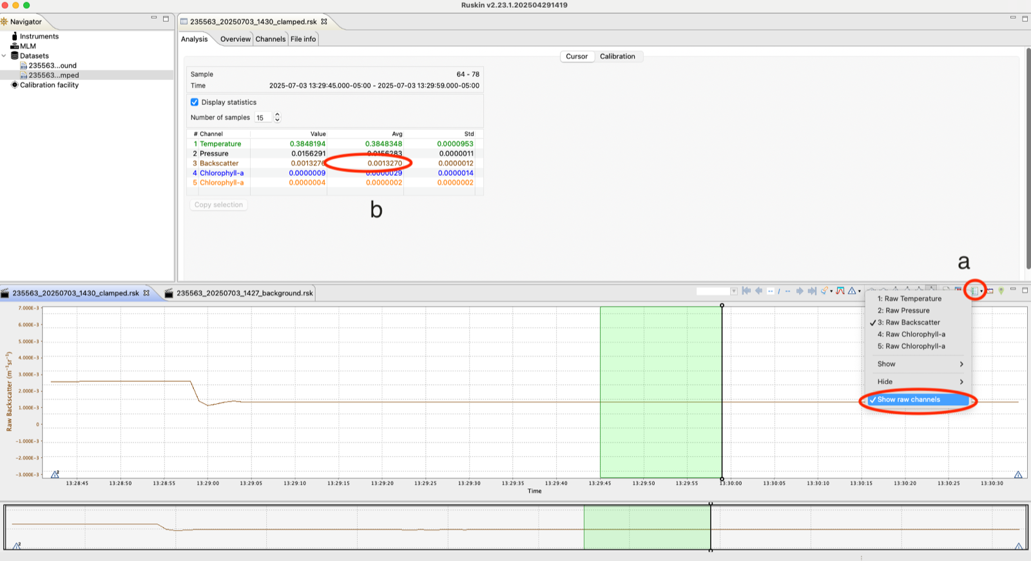
Task: Open the 235563_20250703_1427_background.rsk plot tab
Action: [x=239, y=293]
